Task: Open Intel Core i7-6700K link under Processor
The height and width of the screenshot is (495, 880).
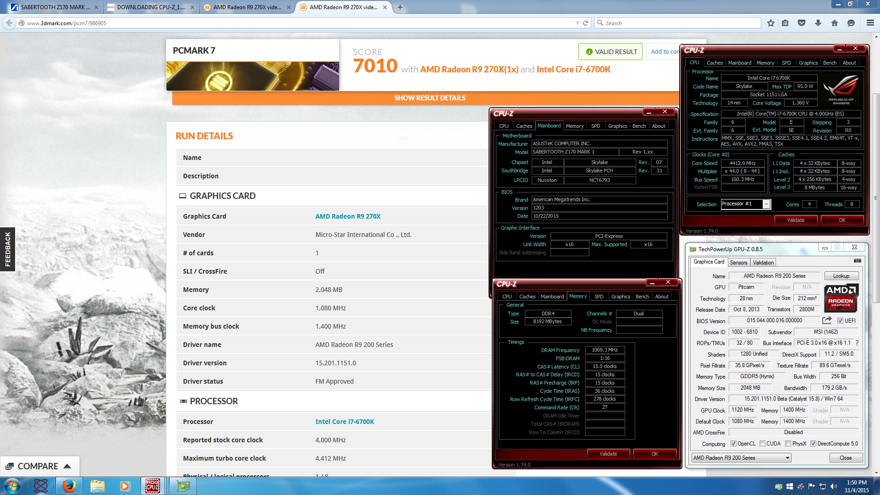Action: [345, 422]
